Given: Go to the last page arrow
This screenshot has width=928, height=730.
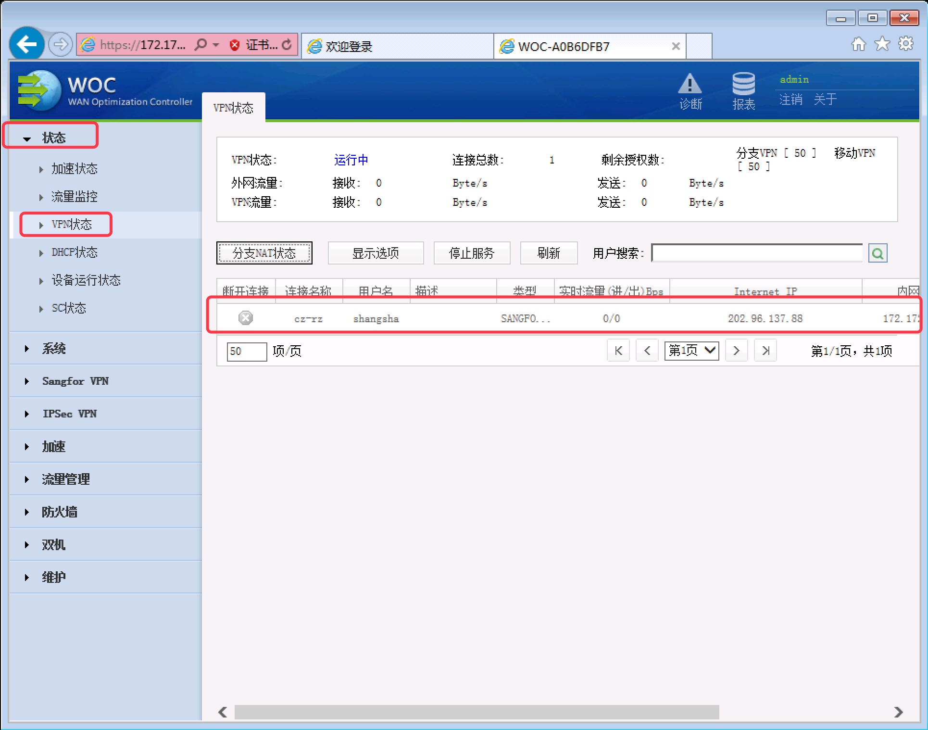Looking at the screenshot, I should (x=765, y=351).
